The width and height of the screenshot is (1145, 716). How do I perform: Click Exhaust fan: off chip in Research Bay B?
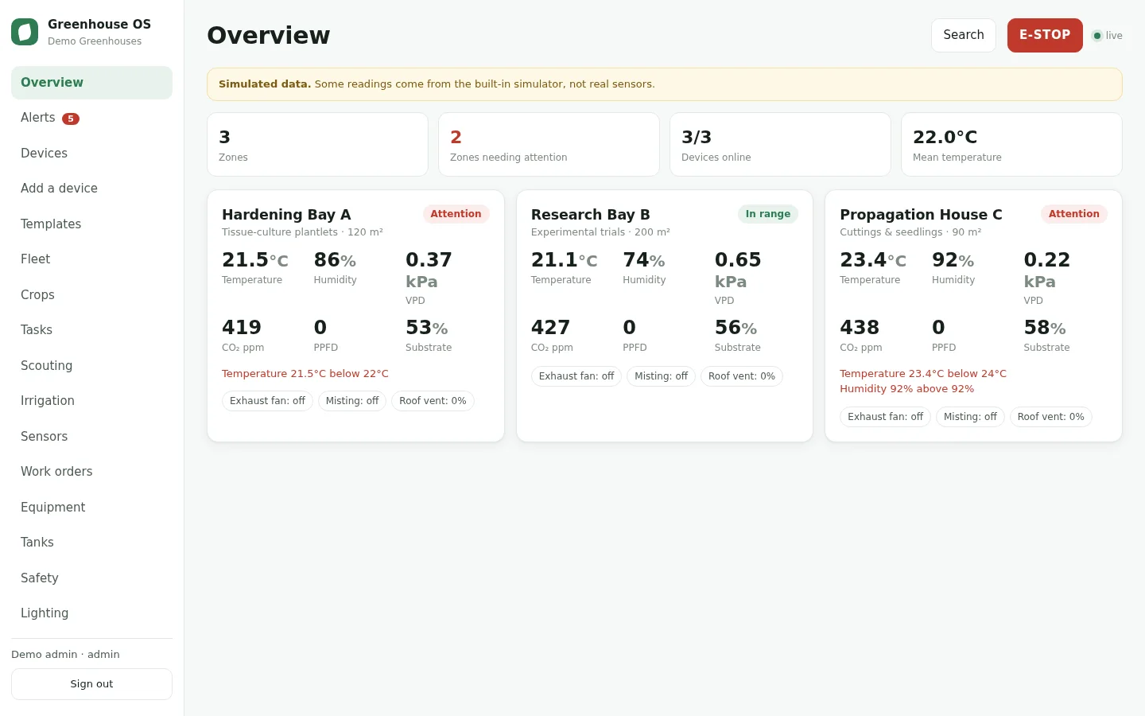[x=576, y=376]
